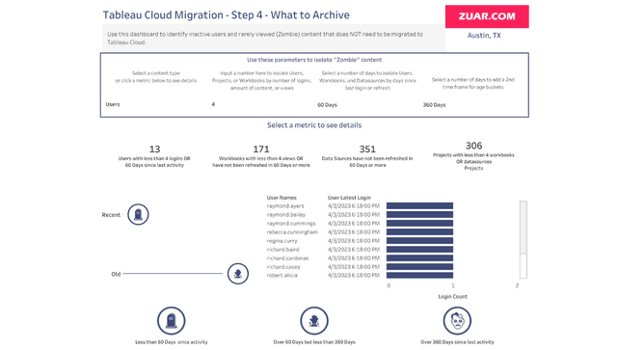Image resolution: width=617 pixels, height=350 pixels.
Task: Select the 'Over 60 Days' zombie hand icon
Action: pos(314,320)
